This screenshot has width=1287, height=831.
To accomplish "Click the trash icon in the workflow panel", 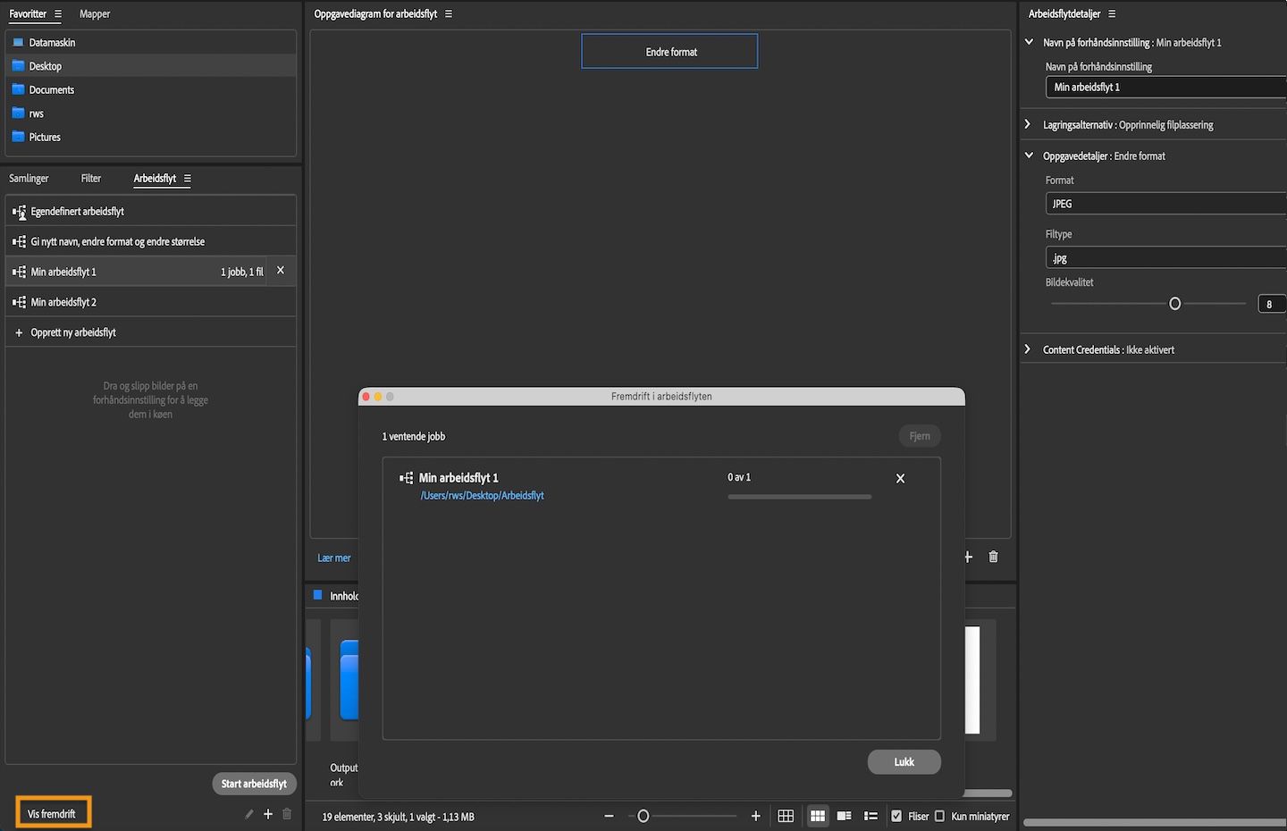I will tap(287, 814).
